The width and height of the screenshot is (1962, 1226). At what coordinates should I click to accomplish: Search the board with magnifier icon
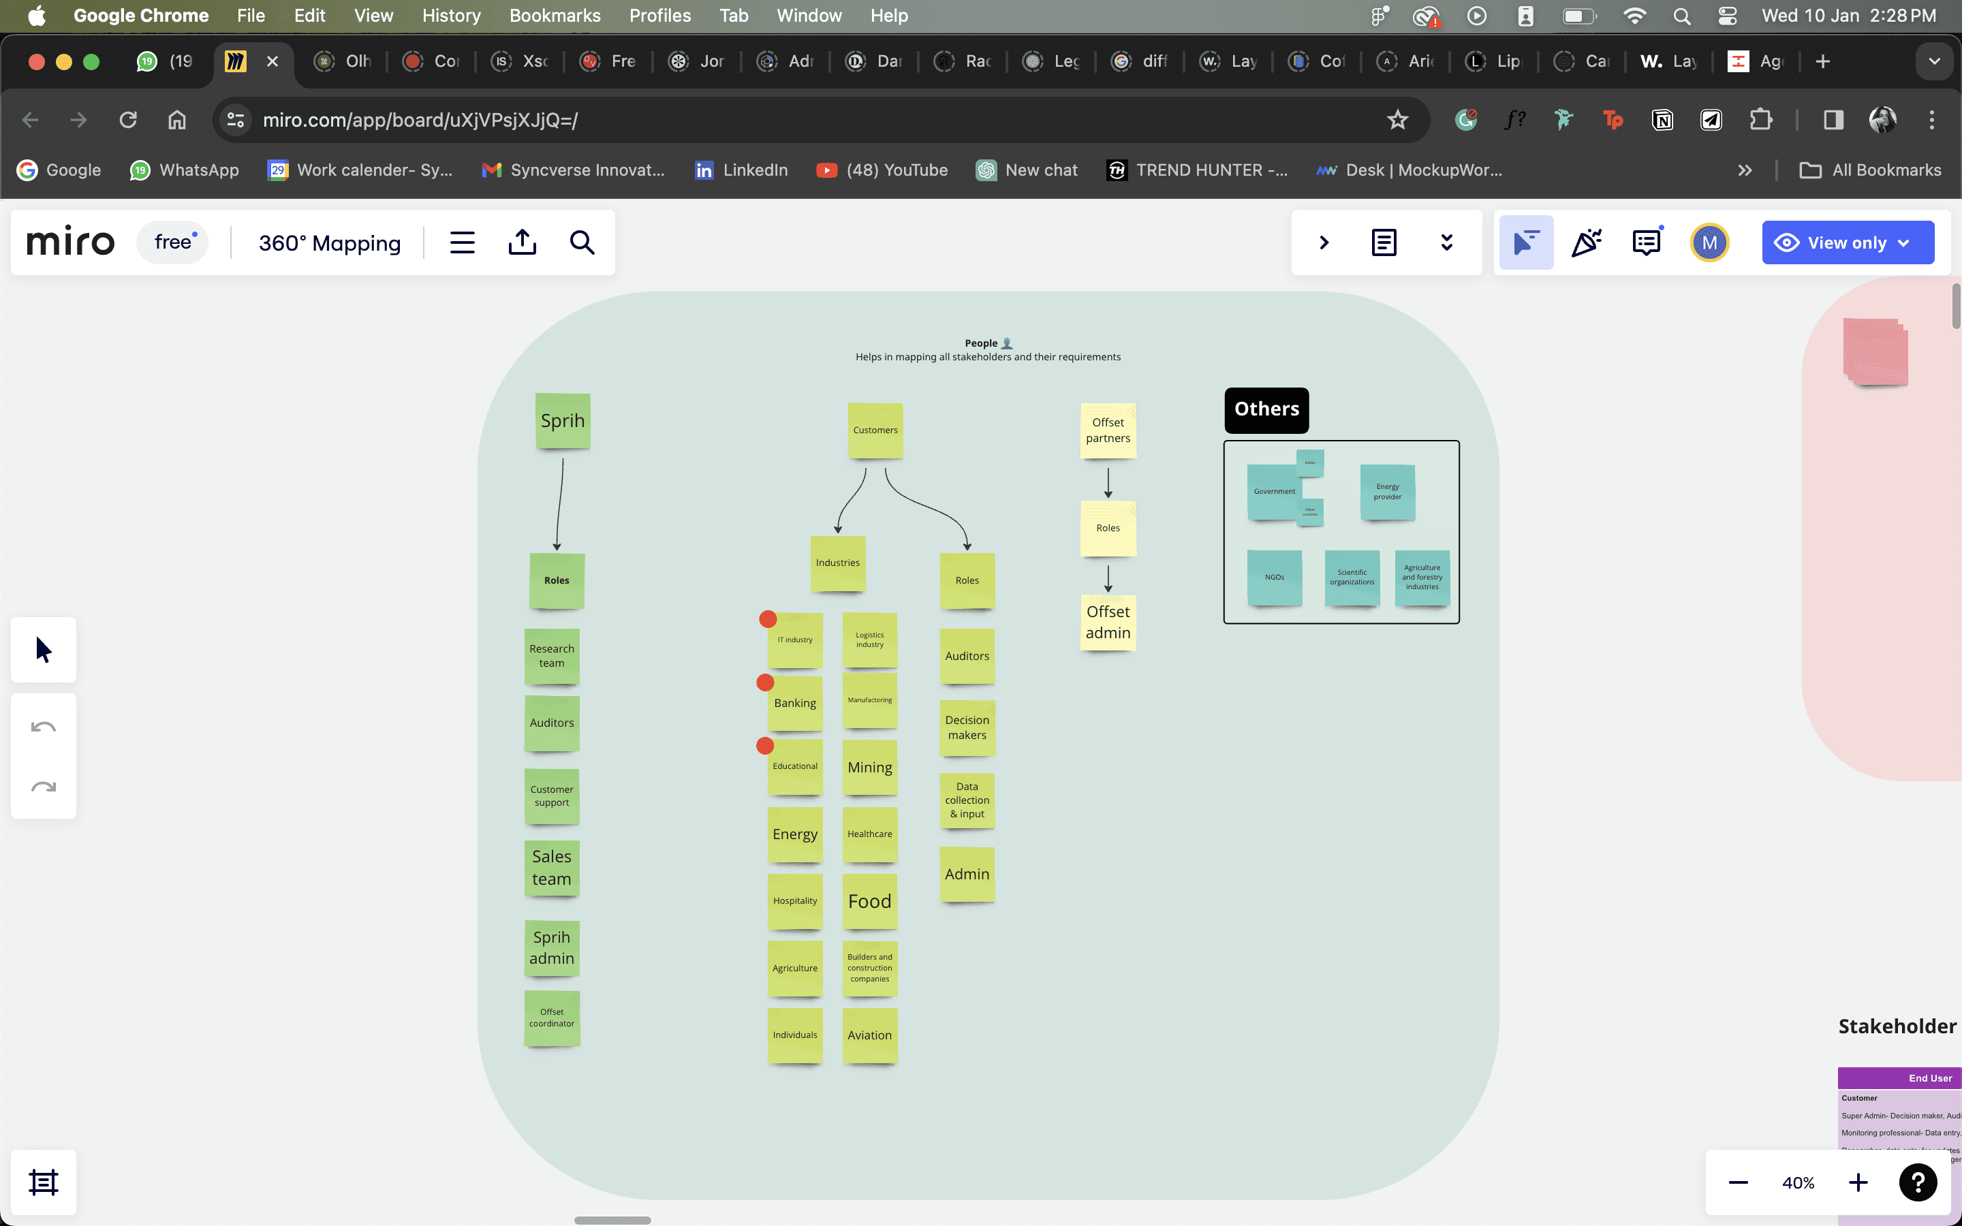582,242
